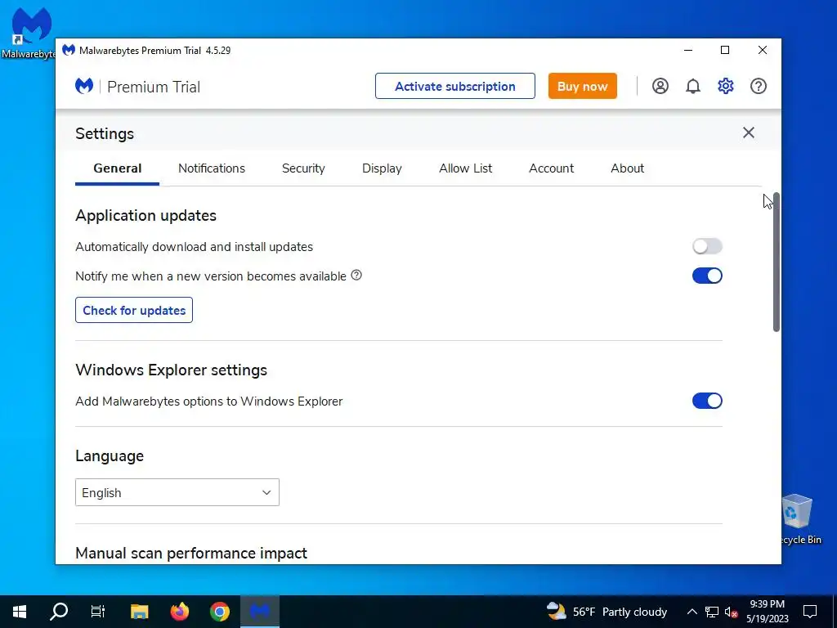Screen dimensions: 837x628
Task: Open the weather widget showing 56°F
Action: [607, 612]
